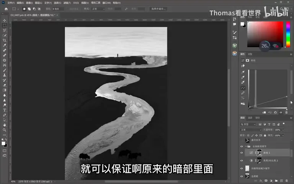Choose Intersect with selection mode icon
294x184 pixels.
click(x=39, y=9)
